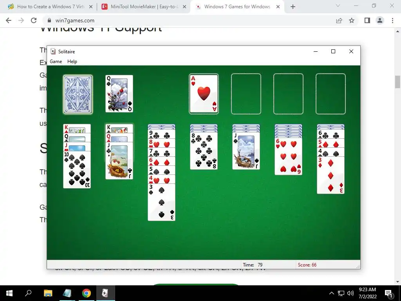The height and width of the screenshot is (301, 401).
Task: Select the 5 of Spades card
Action: (x=161, y=170)
